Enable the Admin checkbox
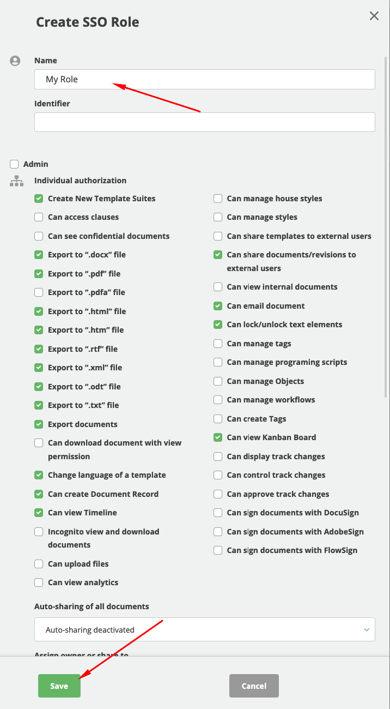The image size is (390, 709). (14, 164)
